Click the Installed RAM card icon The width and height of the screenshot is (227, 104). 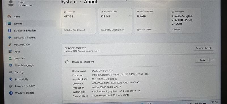(138, 12)
